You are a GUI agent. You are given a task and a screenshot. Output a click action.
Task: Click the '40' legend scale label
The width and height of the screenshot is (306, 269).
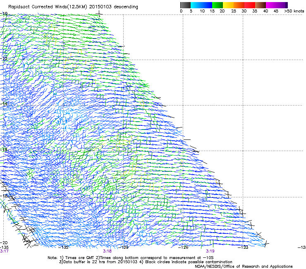click(265, 11)
